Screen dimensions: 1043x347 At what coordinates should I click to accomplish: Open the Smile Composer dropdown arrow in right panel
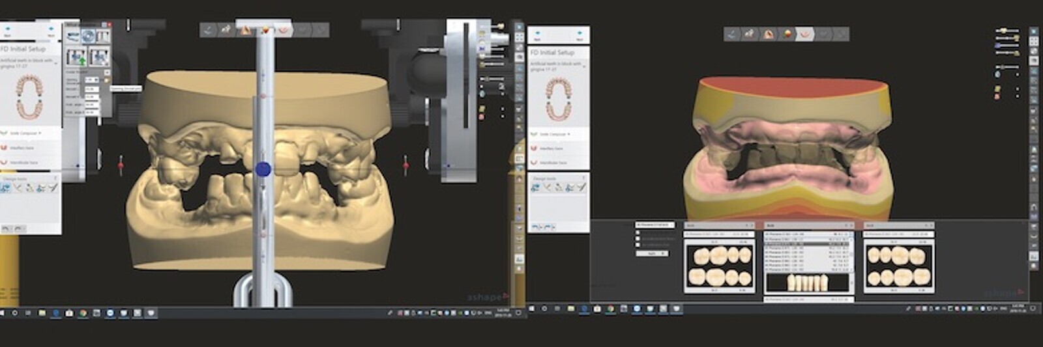tap(569, 134)
